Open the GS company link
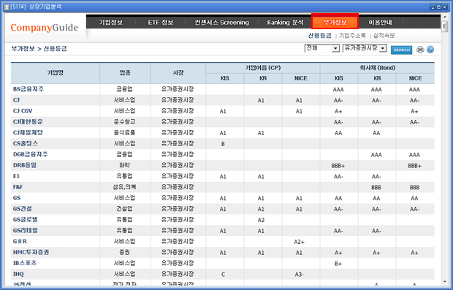Screen dimensions: 453x290 (17, 198)
